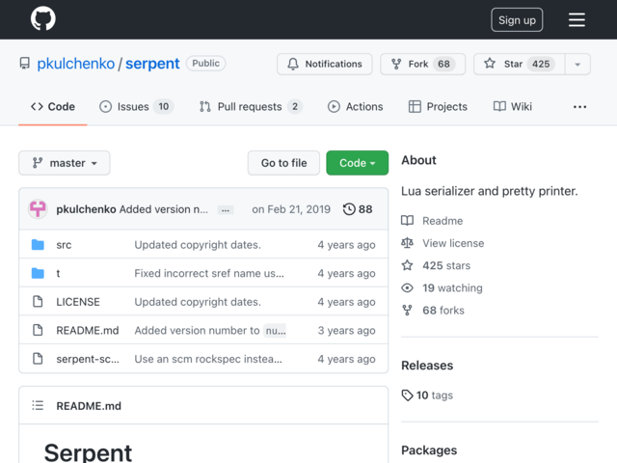The width and height of the screenshot is (617, 463).
Task: Open the Actions tab
Action: (356, 107)
